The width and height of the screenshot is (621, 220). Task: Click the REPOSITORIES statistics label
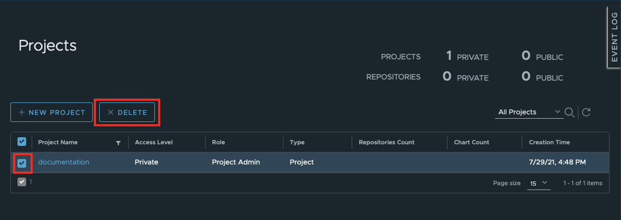[393, 77]
